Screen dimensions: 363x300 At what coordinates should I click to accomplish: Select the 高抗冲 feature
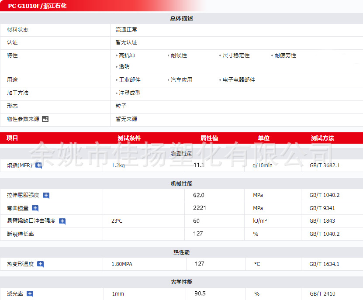(127, 55)
